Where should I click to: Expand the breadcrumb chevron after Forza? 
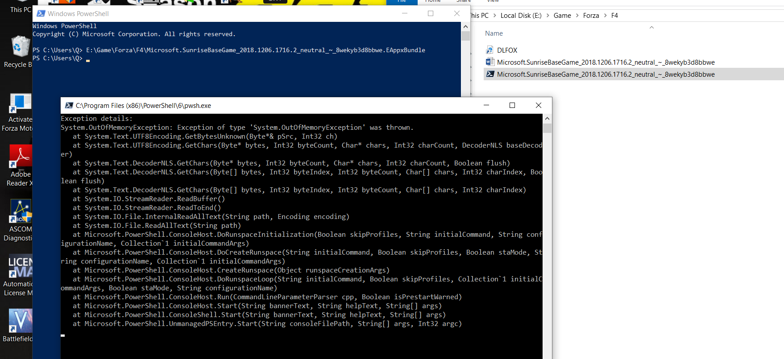605,16
